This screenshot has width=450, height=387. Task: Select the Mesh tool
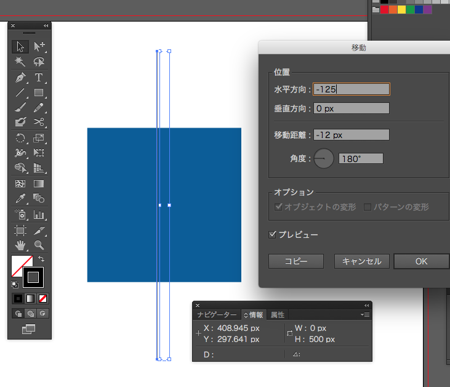click(x=20, y=184)
